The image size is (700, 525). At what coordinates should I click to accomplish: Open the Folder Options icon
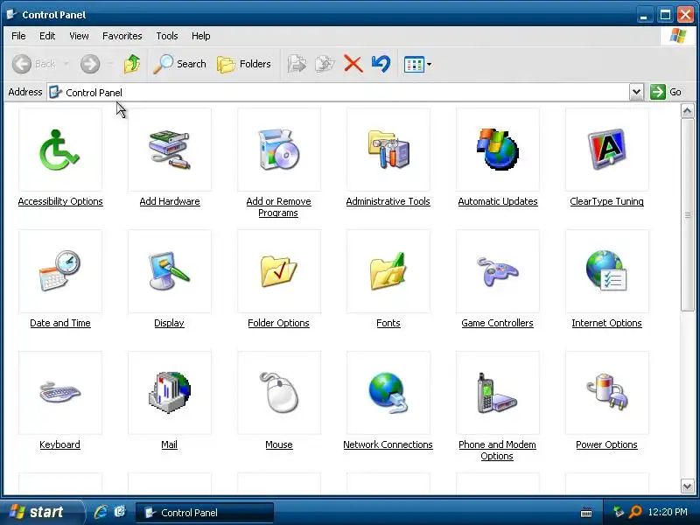[278, 271]
